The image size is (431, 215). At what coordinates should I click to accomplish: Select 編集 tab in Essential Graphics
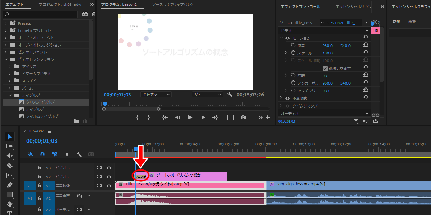pos(412,21)
